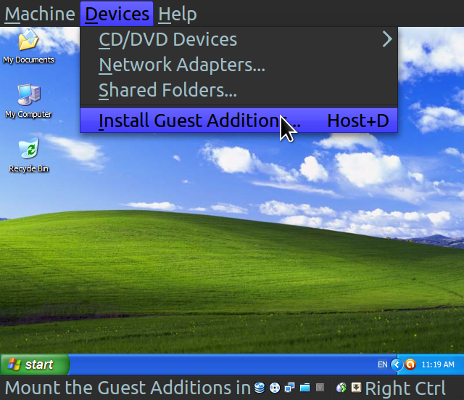This screenshot has height=400, width=464.
Task: Click the 11:19 AM taskbar clock
Action: [438, 364]
